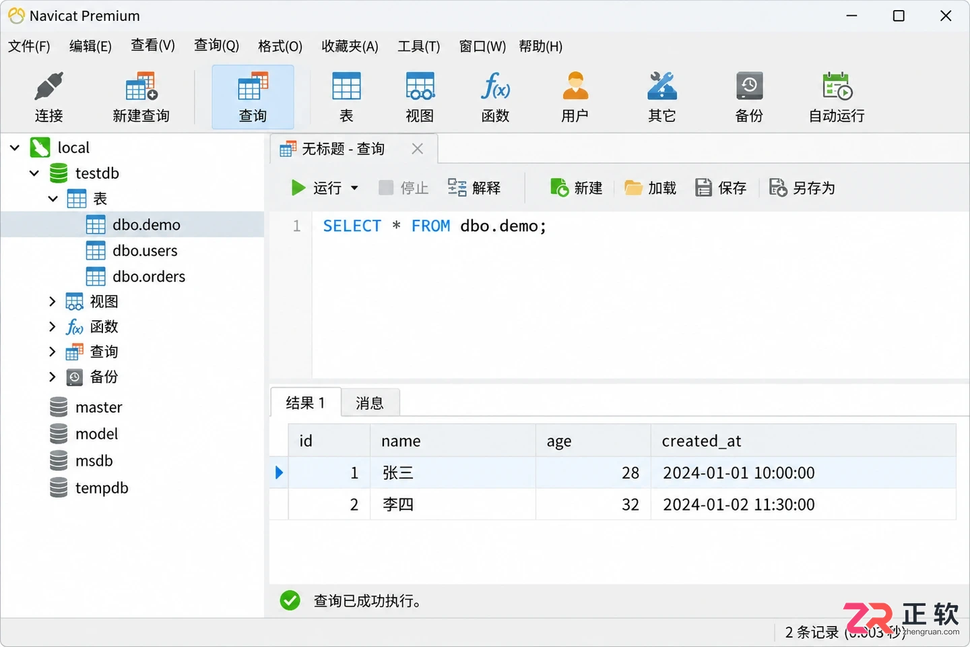Click the 连接 plug icon in toolbar
This screenshot has width=970, height=647.
(x=48, y=87)
